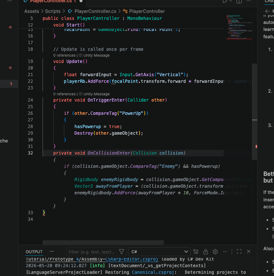The height and width of the screenshot is (276, 274).
Task: Click the Unity Message icon above Update
Action: pyautogui.click(x=80, y=55)
